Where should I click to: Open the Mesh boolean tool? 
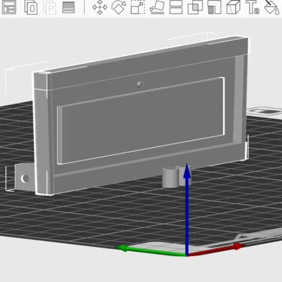pos(195,7)
